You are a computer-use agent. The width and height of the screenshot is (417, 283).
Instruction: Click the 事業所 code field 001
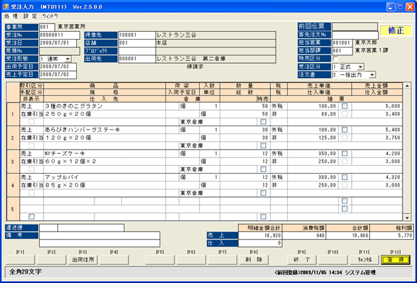47,27
